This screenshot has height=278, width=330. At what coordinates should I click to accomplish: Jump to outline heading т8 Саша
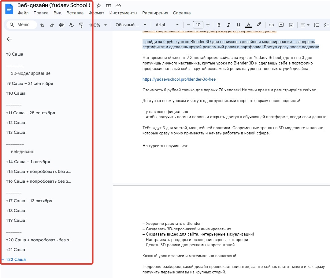14,54
